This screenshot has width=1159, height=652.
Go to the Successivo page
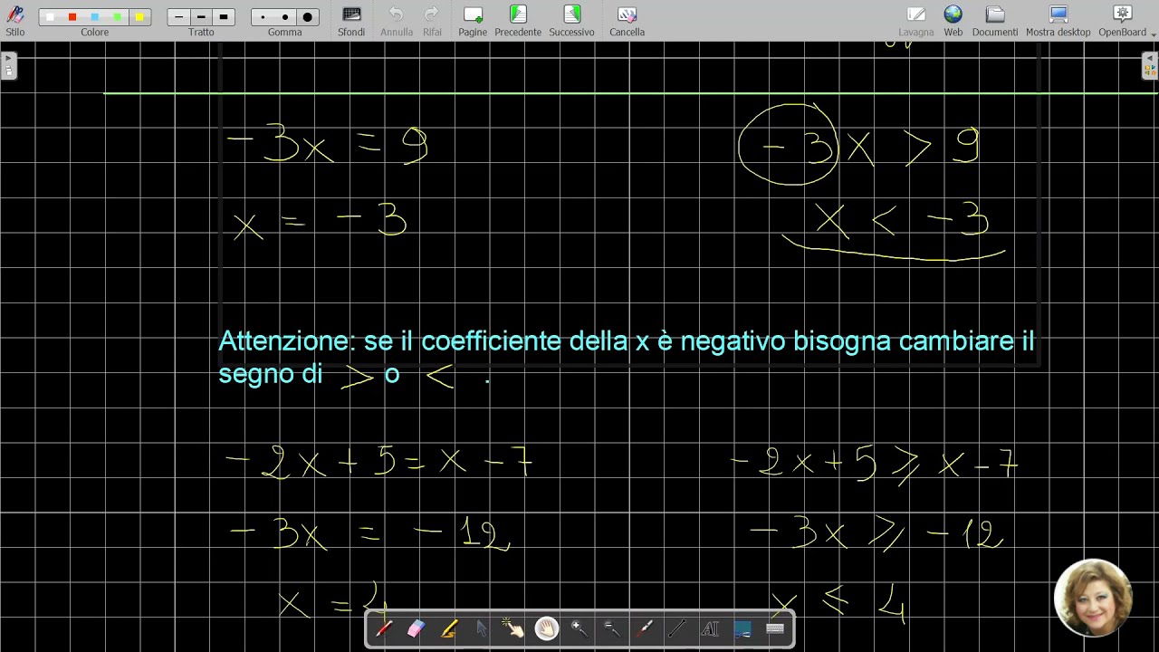coord(571,20)
